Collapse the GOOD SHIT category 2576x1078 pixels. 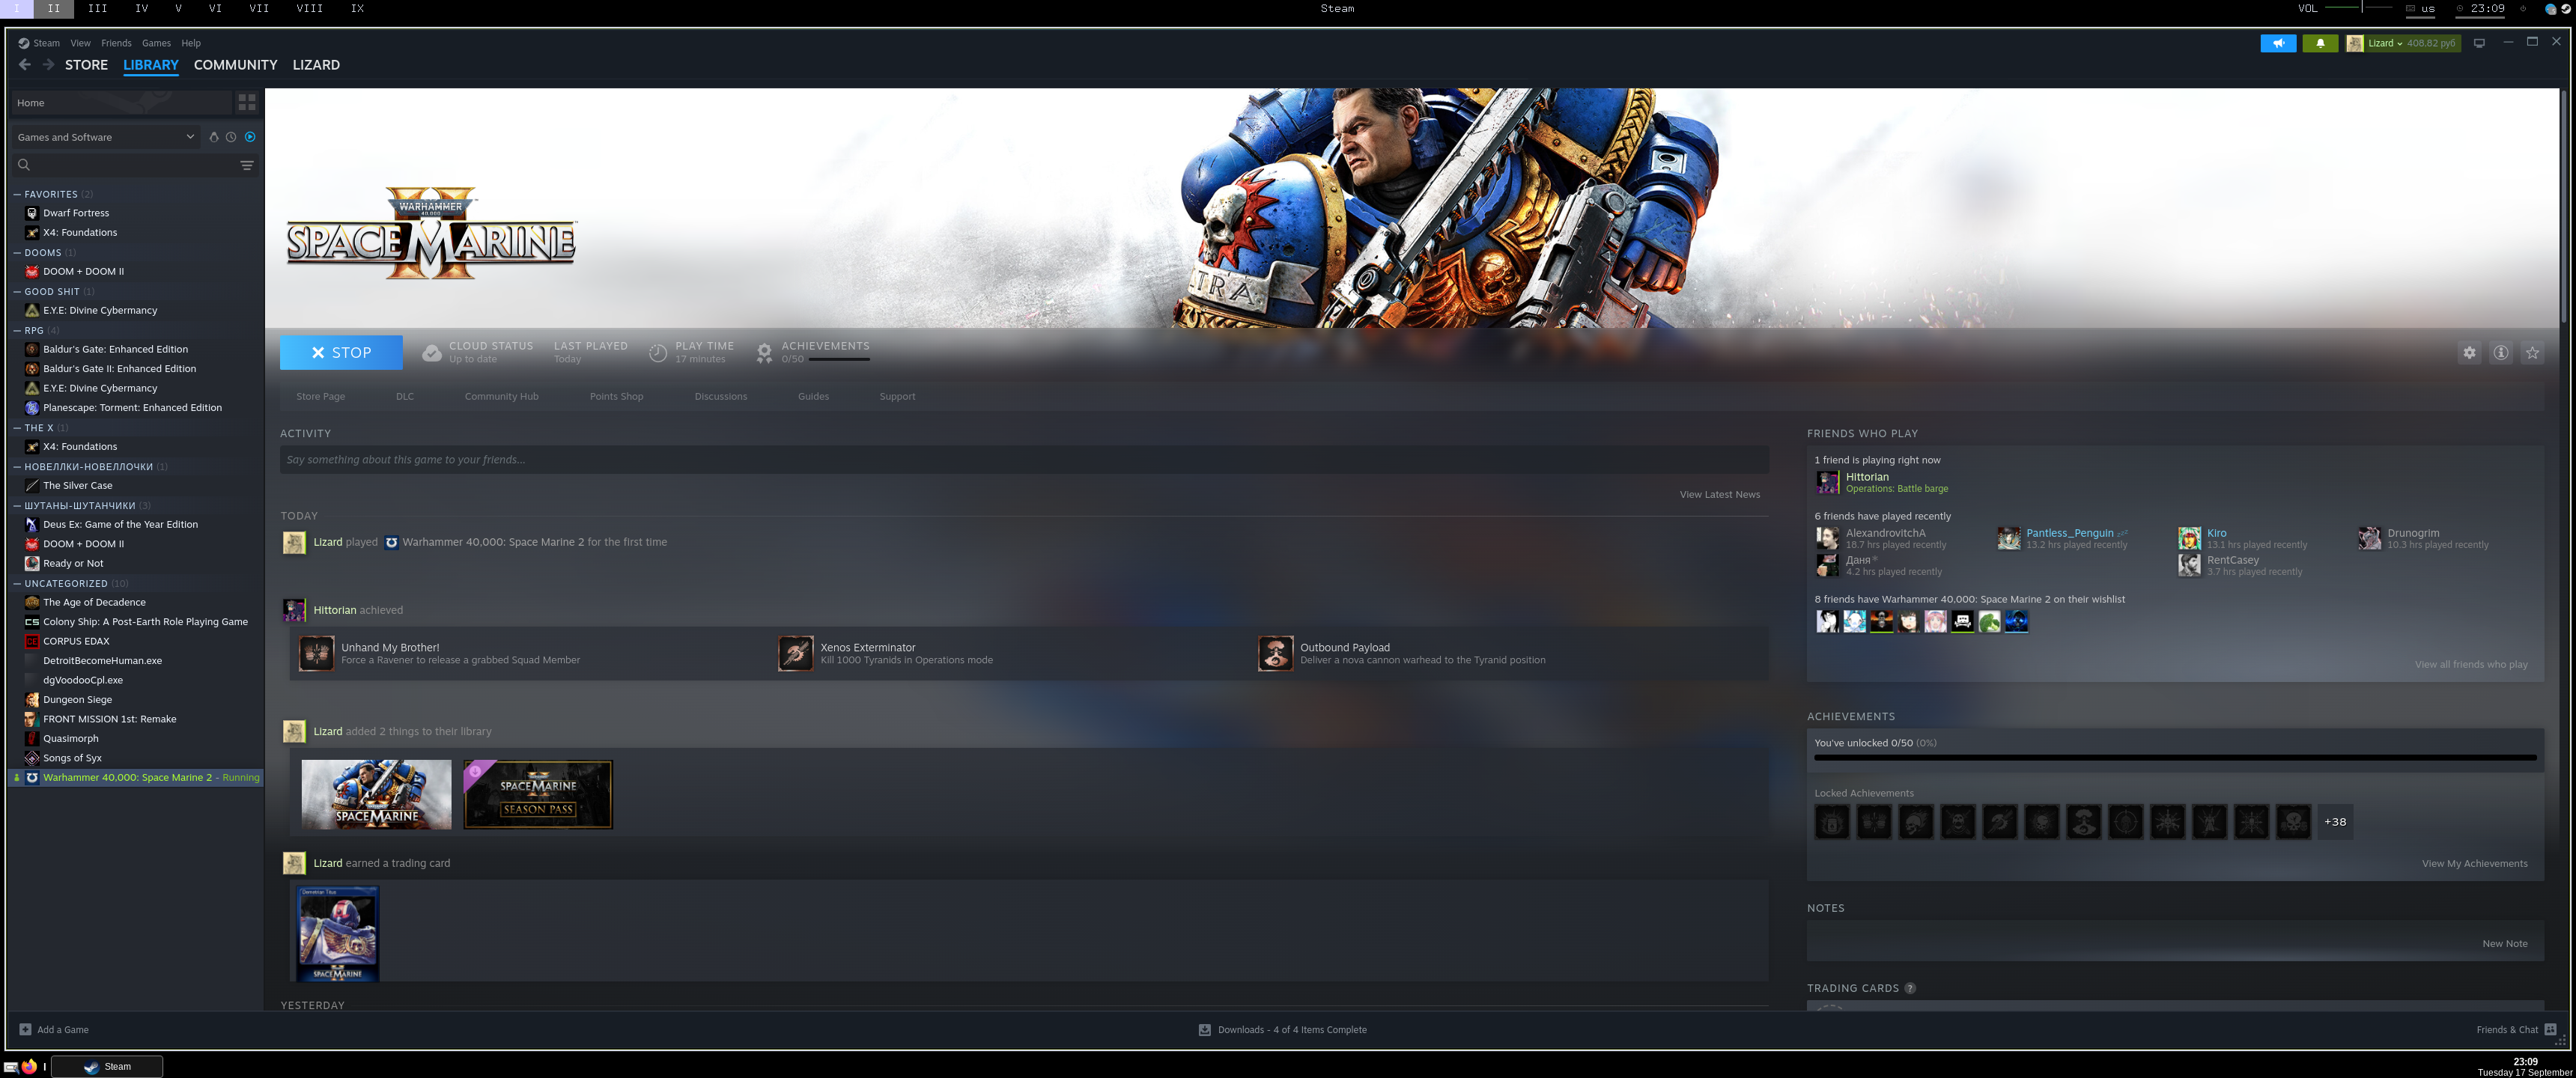click(17, 292)
